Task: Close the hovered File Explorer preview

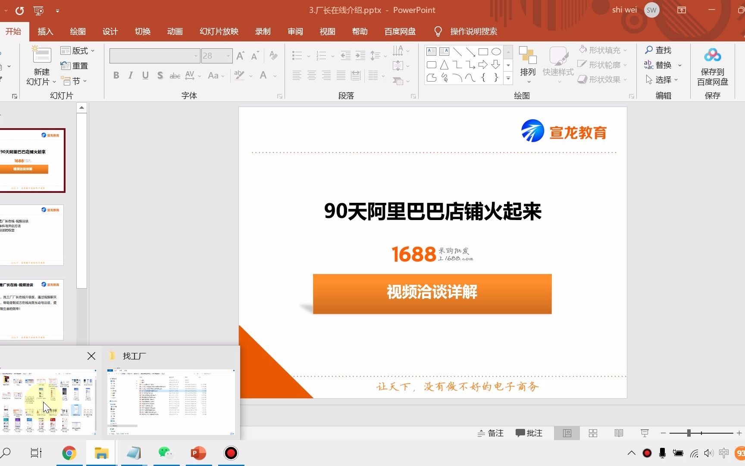Action: click(91, 356)
